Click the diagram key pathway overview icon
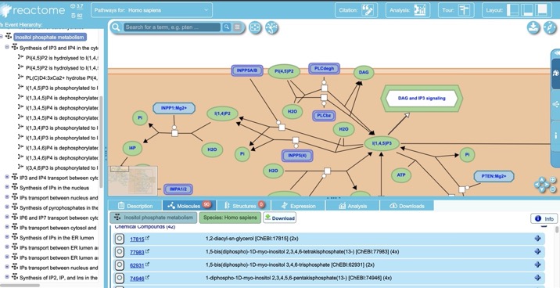Image resolution: width=560 pixels, height=288 pixels. pos(271,27)
